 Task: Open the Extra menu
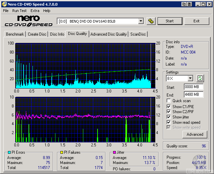click(x=35, y=11)
